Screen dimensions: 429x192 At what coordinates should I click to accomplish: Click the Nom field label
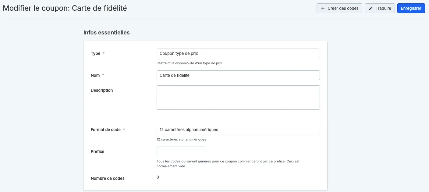95,75
